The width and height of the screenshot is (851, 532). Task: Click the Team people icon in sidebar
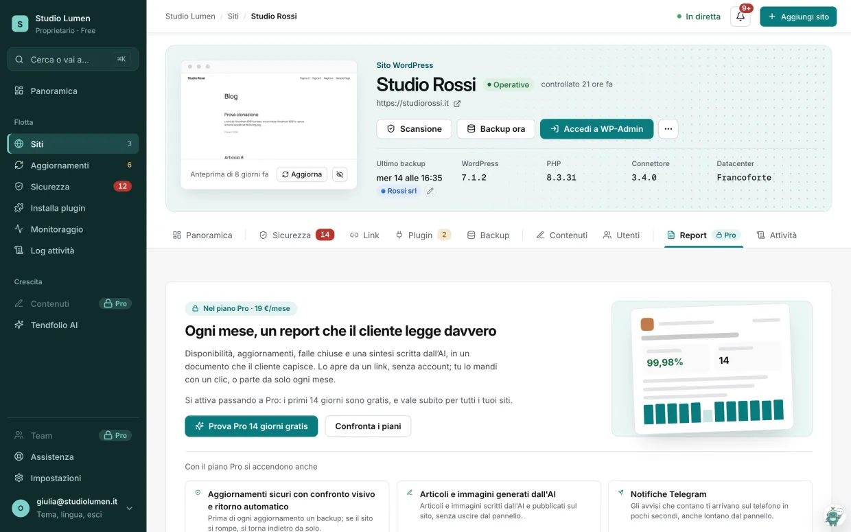(x=19, y=435)
